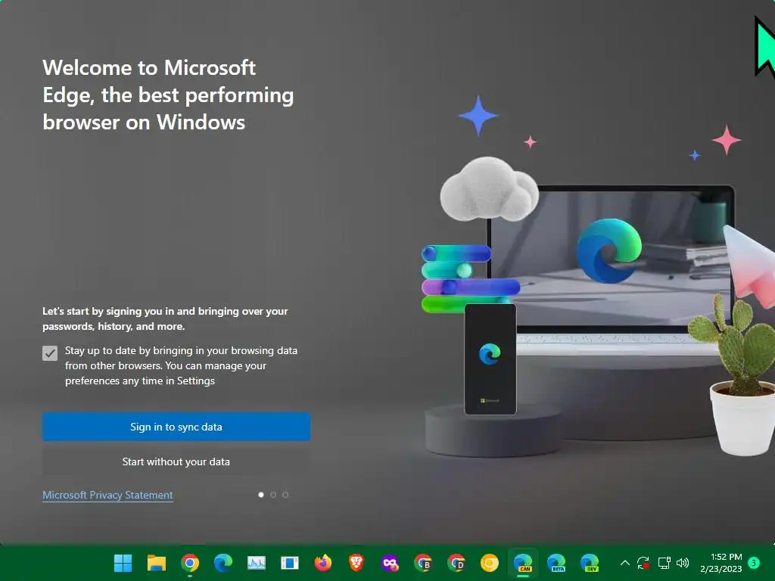
Task: Show hidden system tray icons
Action: click(624, 563)
